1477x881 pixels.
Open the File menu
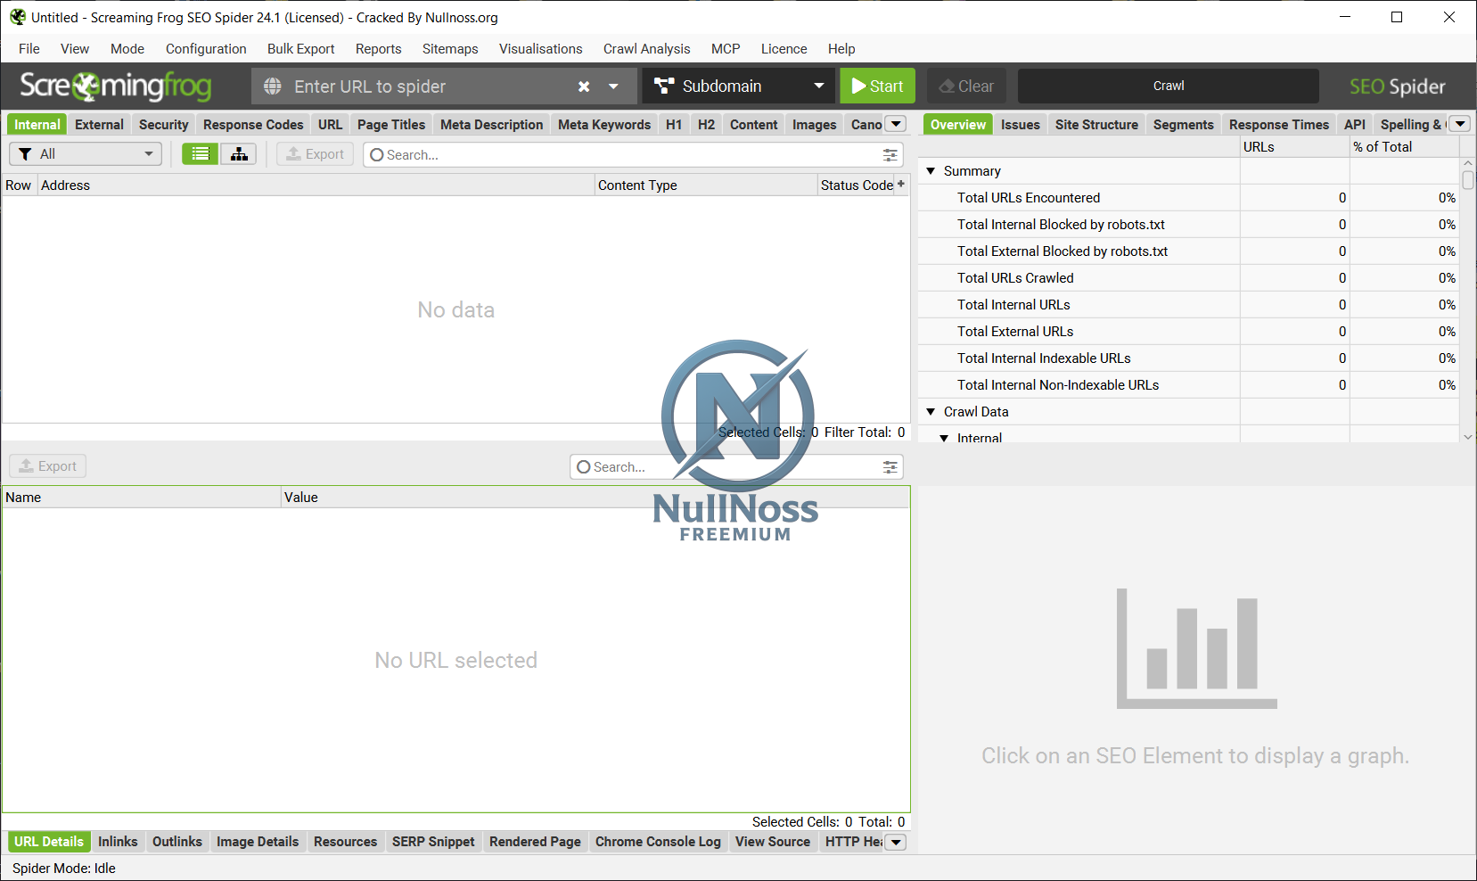coord(29,49)
